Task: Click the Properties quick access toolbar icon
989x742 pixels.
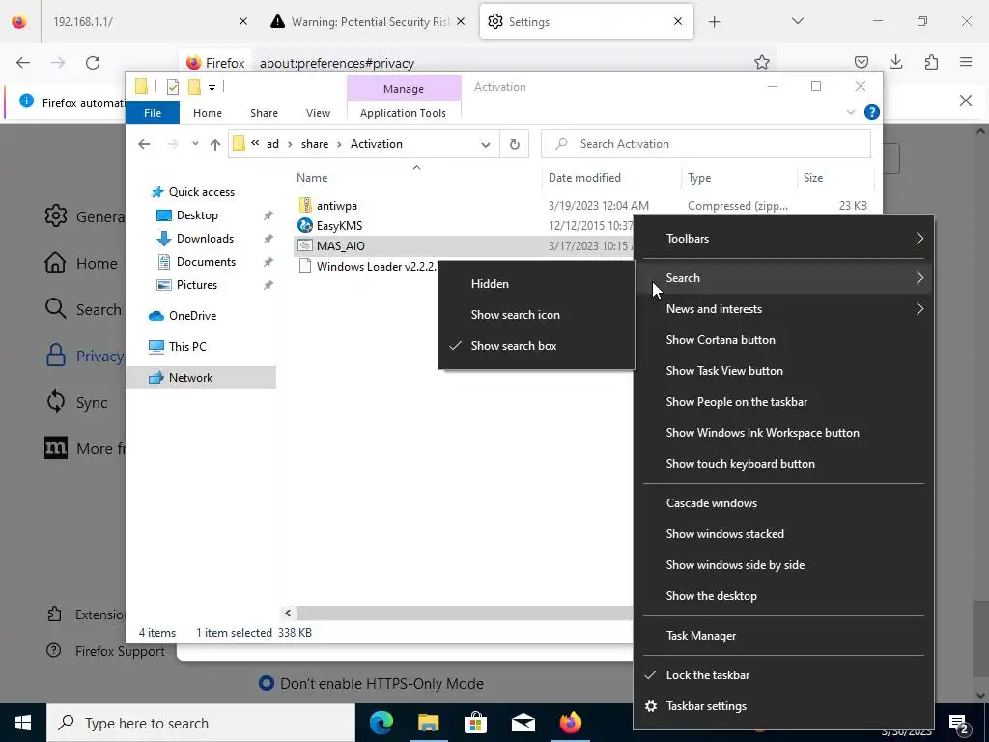Action: (172, 87)
